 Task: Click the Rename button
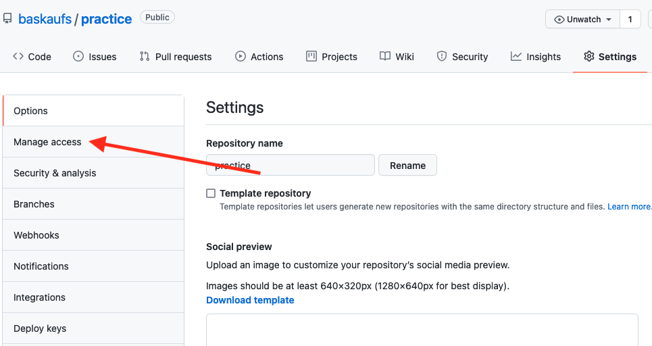[x=407, y=166]
